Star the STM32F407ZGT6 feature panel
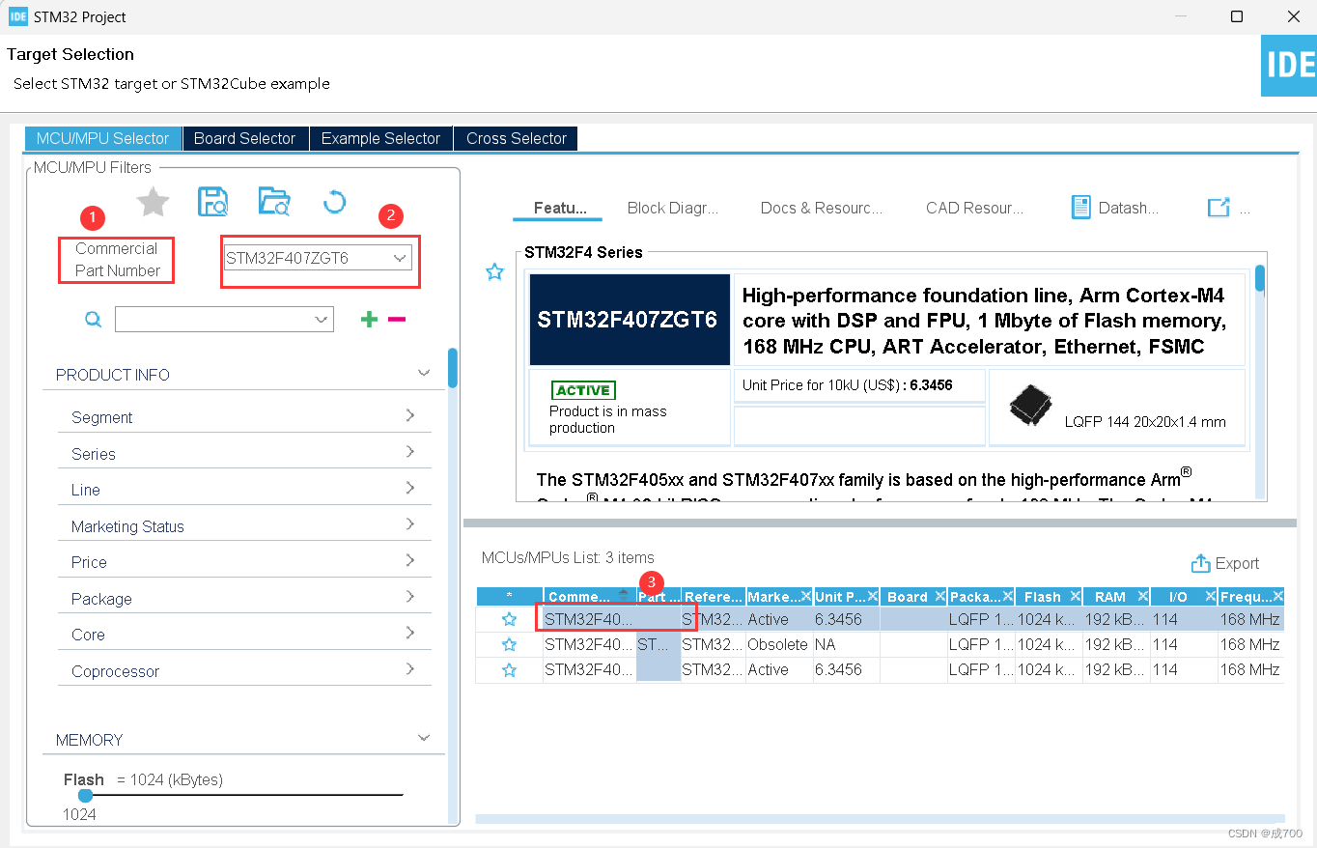 (x=494, y=272)
